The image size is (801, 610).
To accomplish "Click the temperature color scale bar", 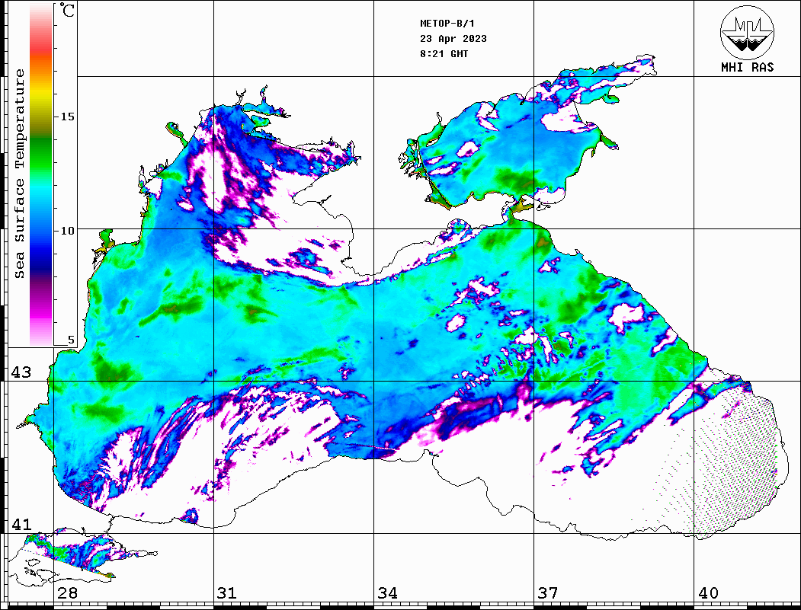I will point(41,174).
